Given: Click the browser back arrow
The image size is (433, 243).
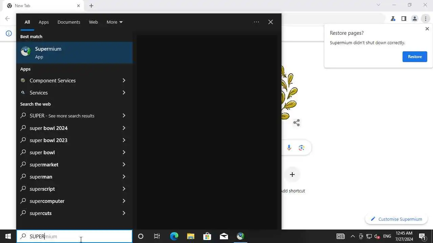Looking at the screenshot, I should click(7, 19).
